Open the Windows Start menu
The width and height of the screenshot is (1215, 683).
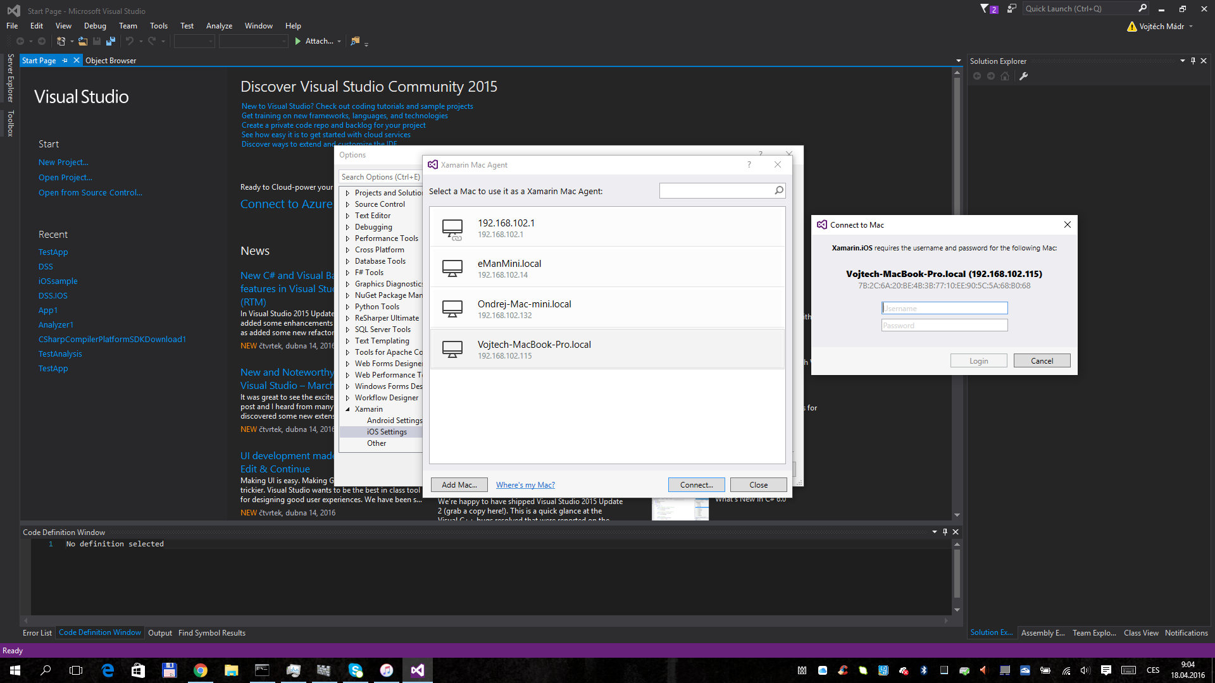(x=15, y=670)
